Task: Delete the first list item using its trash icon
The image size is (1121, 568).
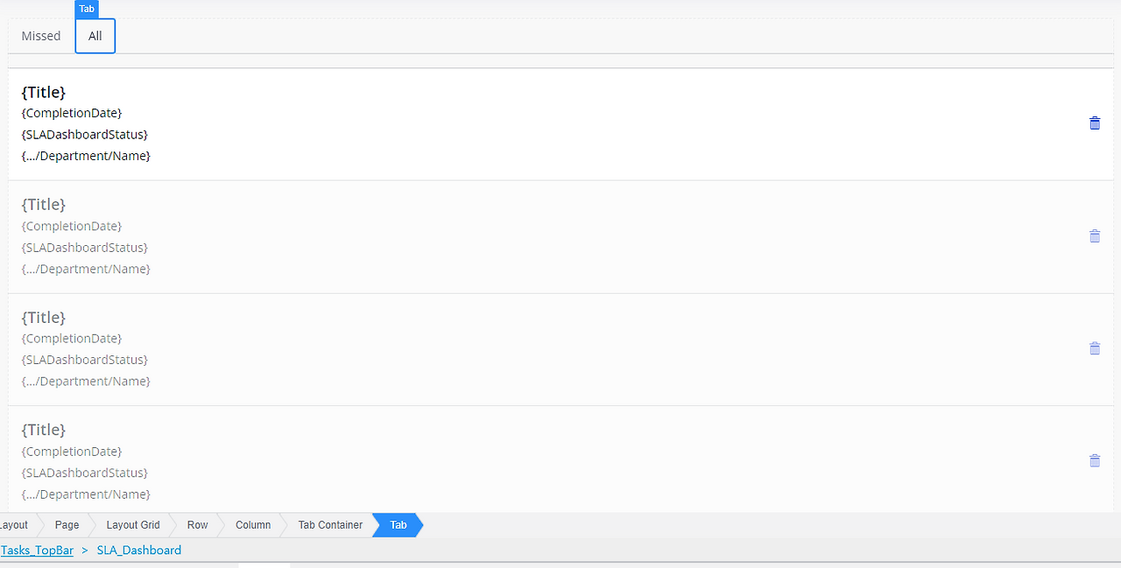Action: [x=1095, y=123]
